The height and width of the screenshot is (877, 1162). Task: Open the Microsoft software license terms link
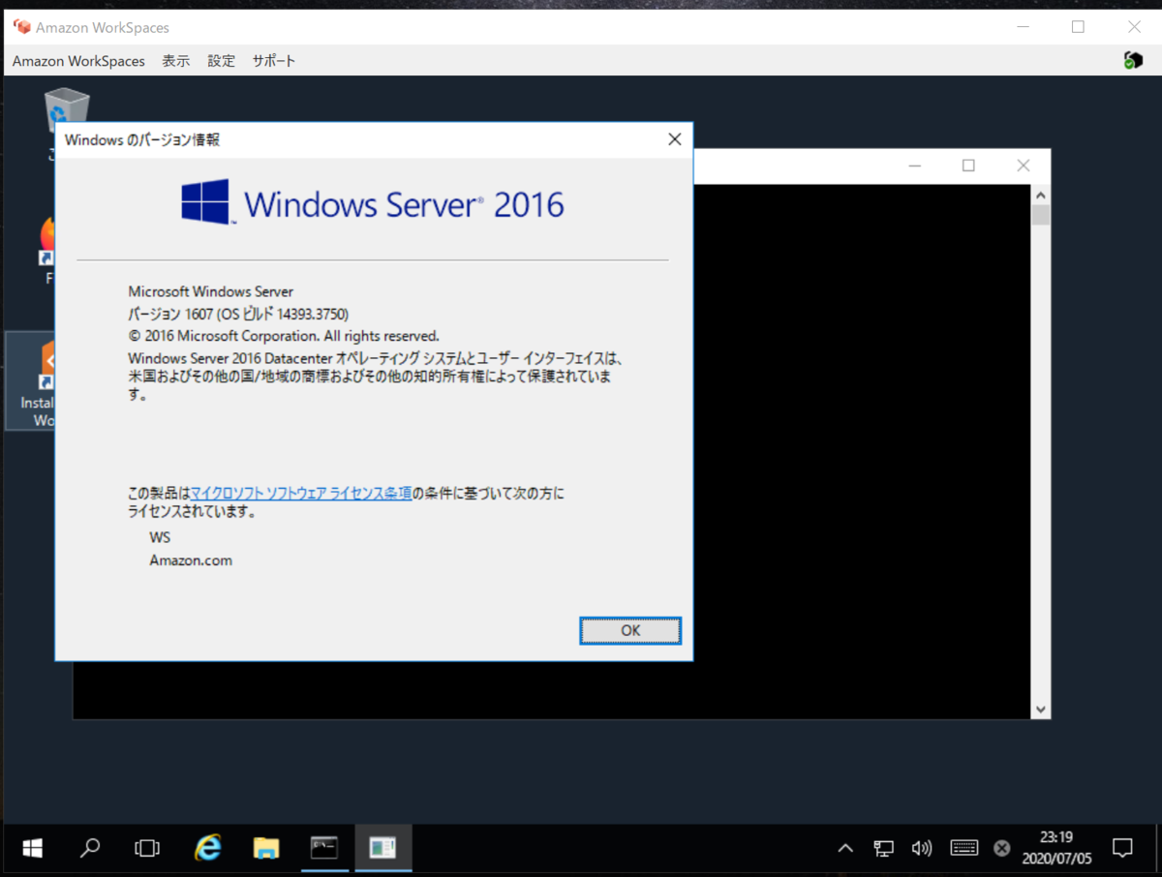click(x=301, y=494)
